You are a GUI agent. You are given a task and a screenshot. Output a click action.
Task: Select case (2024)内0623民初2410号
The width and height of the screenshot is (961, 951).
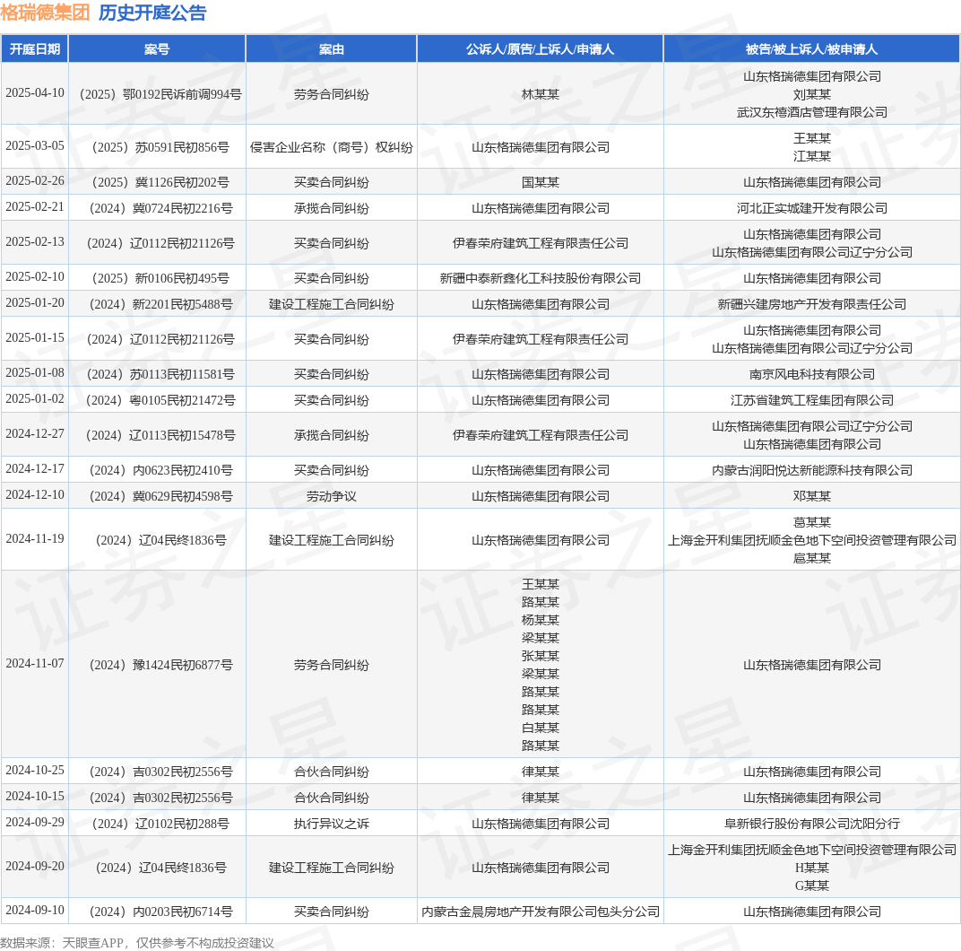point(160,470)
